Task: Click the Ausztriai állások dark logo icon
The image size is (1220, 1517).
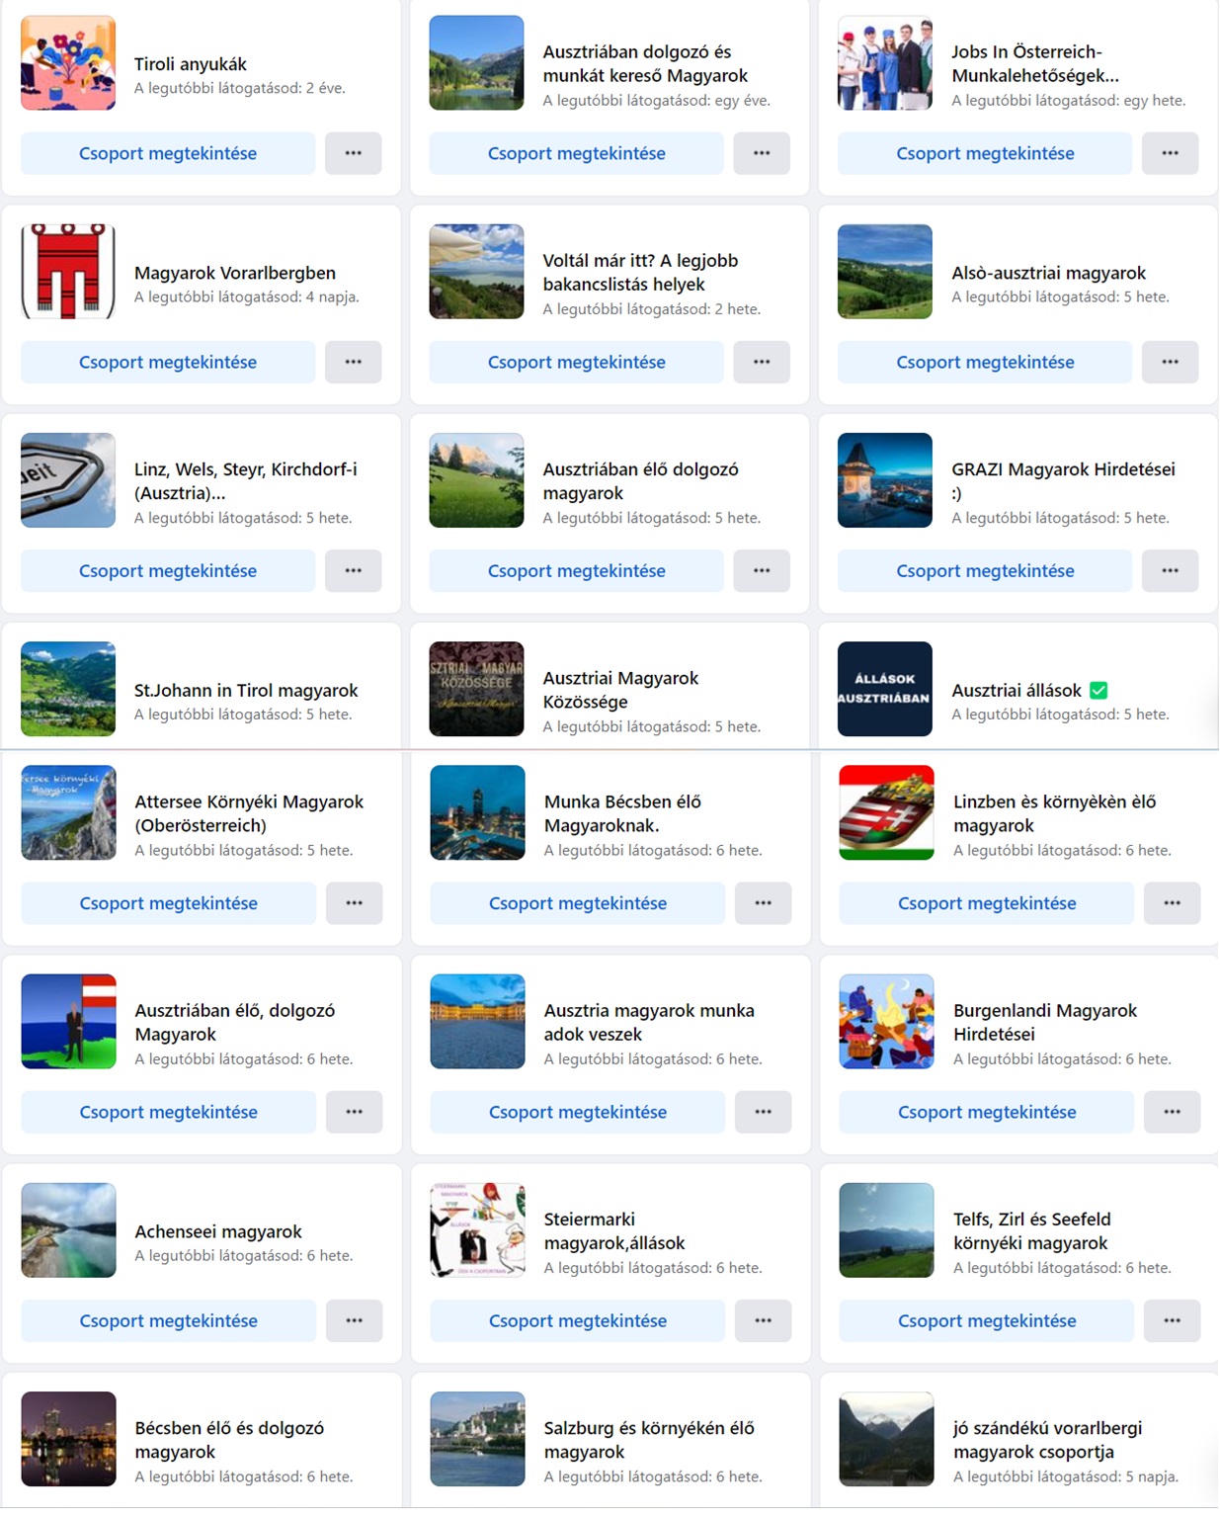Action: (884, 689)
